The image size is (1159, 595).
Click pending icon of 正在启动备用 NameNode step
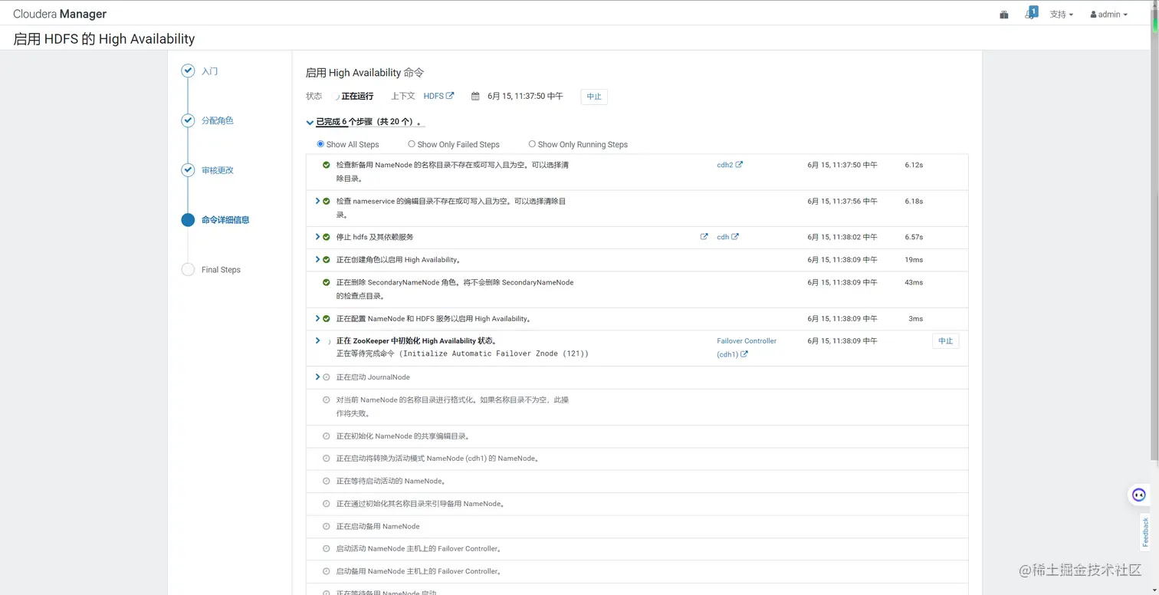coord(327,527)
